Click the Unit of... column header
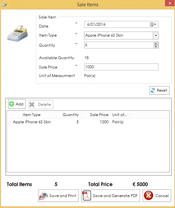Screen dimensions: 175x208 [x=119, y=114]
